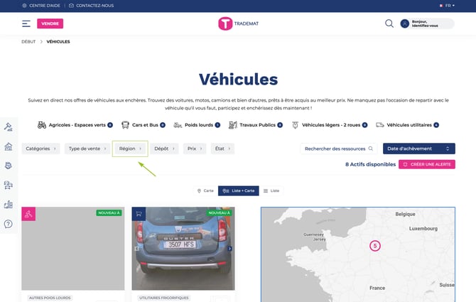Expand the Catégories filter
Screen dimensions: 476x302
tap(40, 149)
